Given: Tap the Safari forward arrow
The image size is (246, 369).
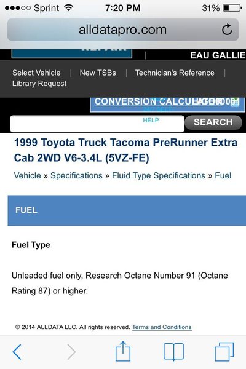Looking at the screenshot, I should coord(71,352).
